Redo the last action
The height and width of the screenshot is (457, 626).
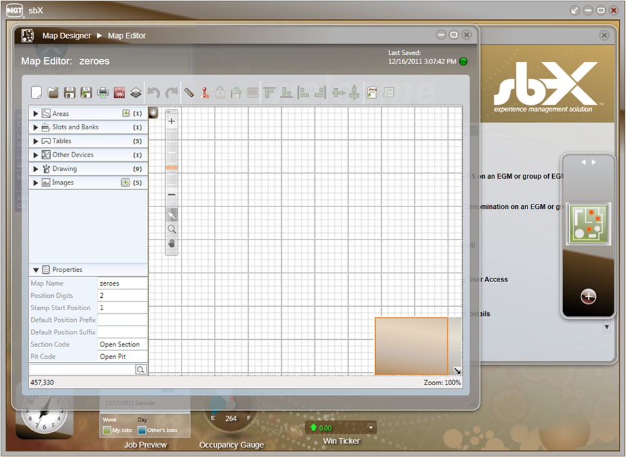click(x=171, y=93)
